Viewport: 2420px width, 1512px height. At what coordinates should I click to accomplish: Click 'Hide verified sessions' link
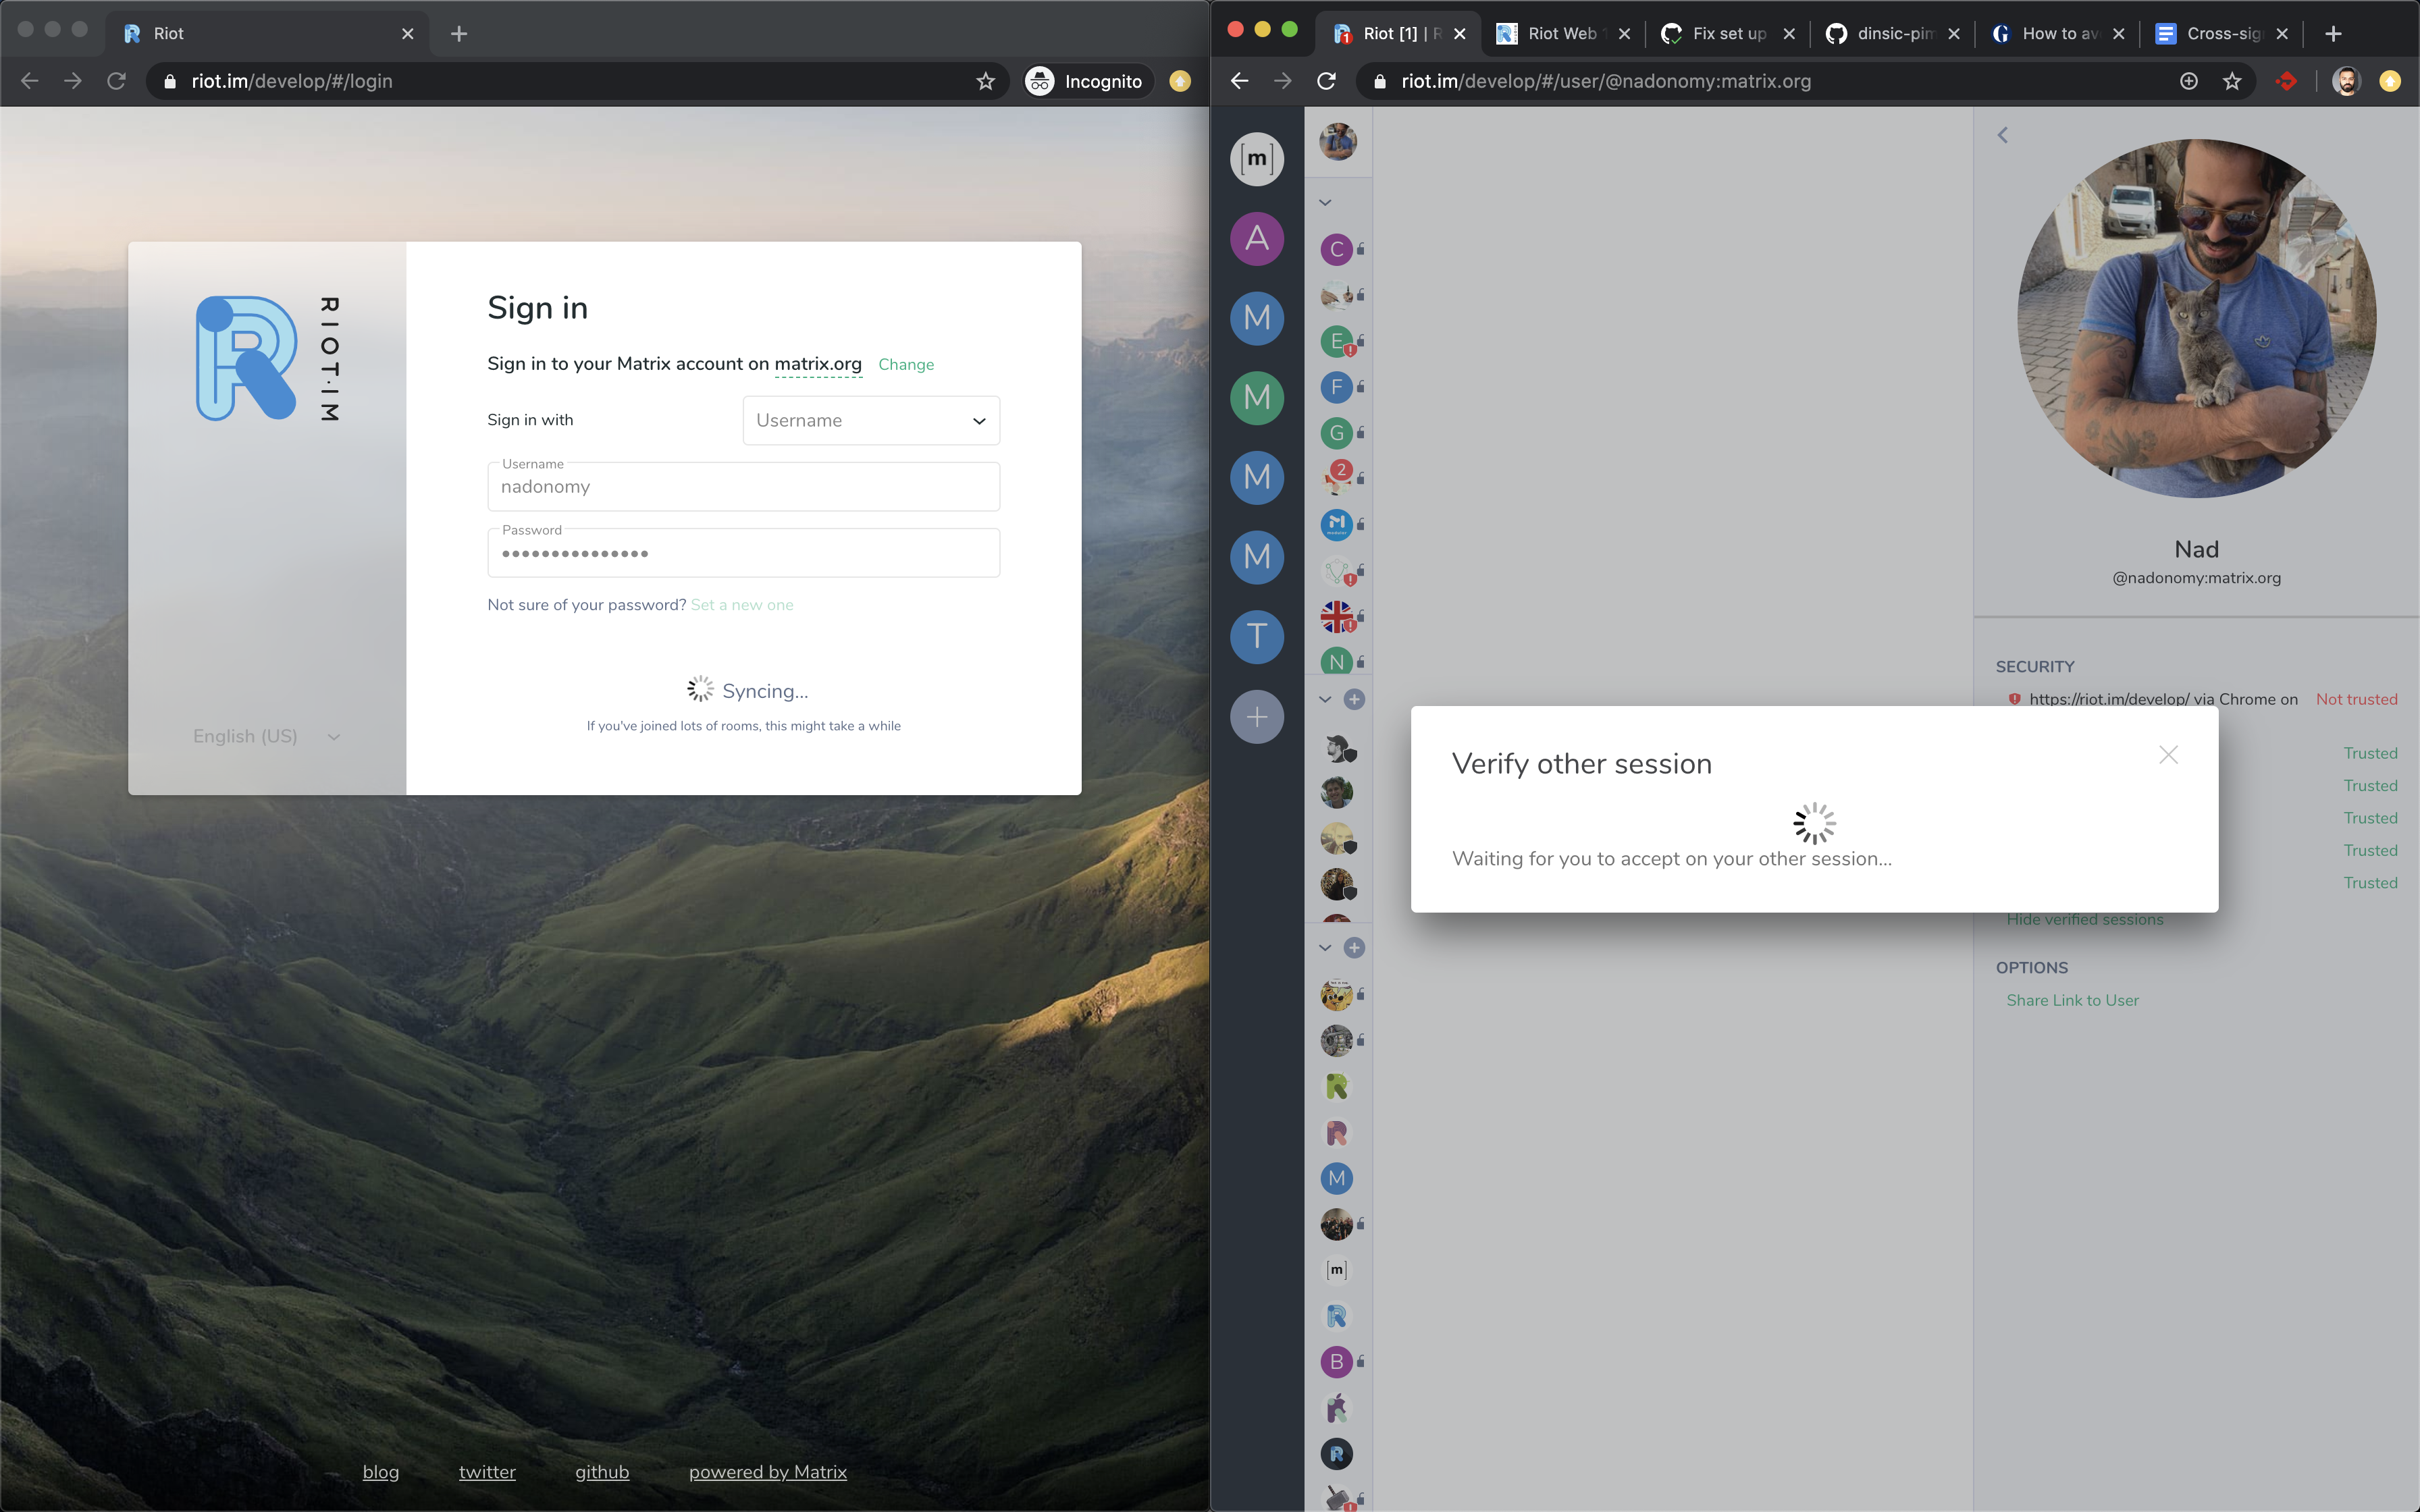point(2085,920)
